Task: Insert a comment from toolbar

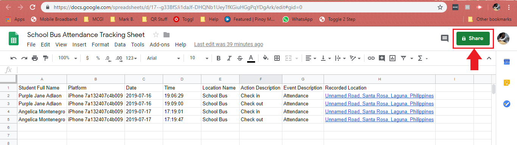Action: [382, 58]
